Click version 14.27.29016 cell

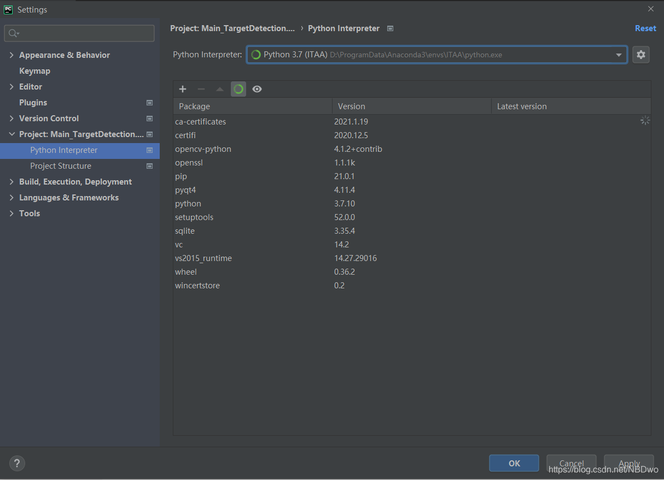356,258
